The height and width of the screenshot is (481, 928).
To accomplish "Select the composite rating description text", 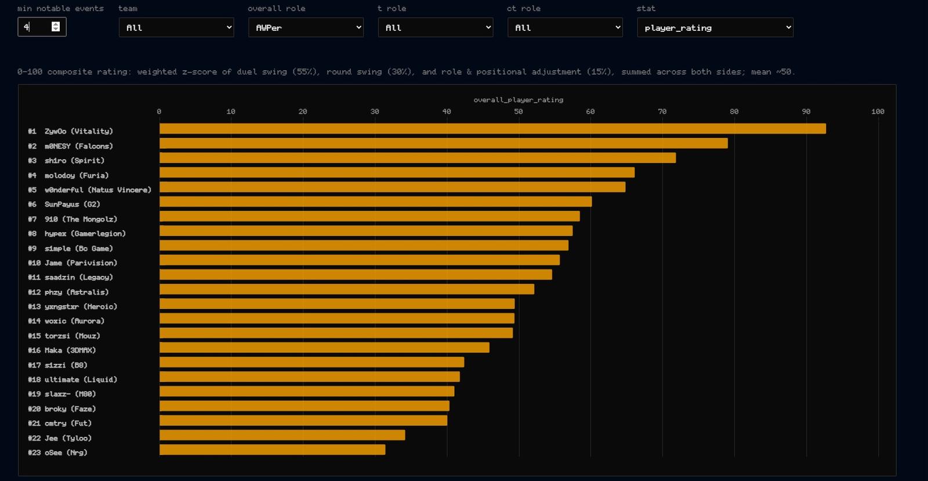I will pos(406,72).
